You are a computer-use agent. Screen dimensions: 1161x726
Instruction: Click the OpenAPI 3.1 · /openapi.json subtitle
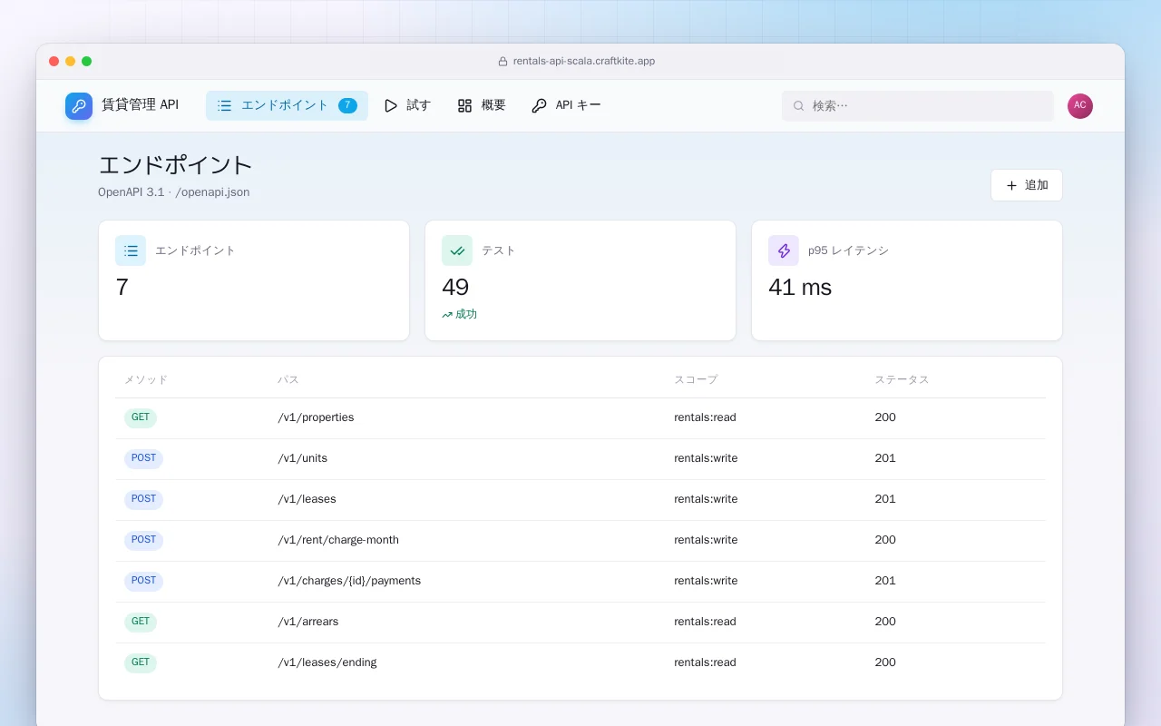(x=174, y=192)
